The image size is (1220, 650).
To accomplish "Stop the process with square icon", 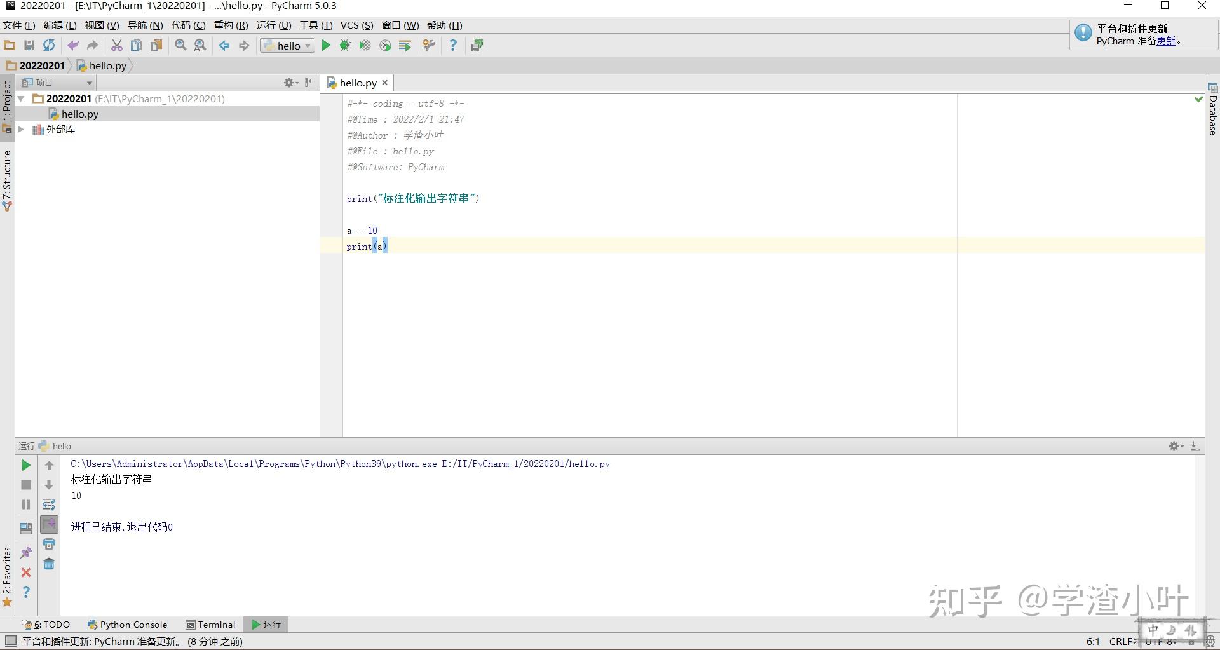I will pos(26,485).
